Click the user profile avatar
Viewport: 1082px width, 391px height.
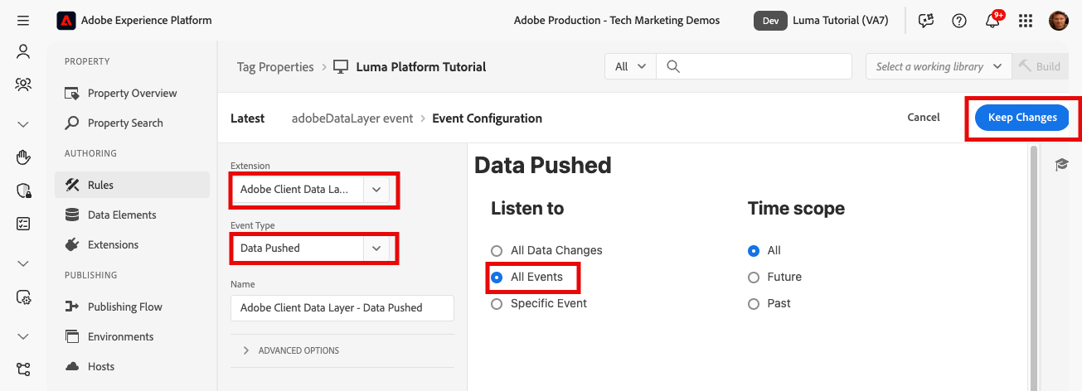click(1058, 21)
